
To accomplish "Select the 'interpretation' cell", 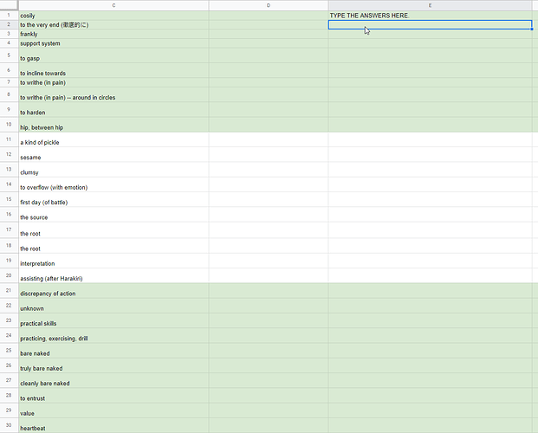I will pos(113,261).
